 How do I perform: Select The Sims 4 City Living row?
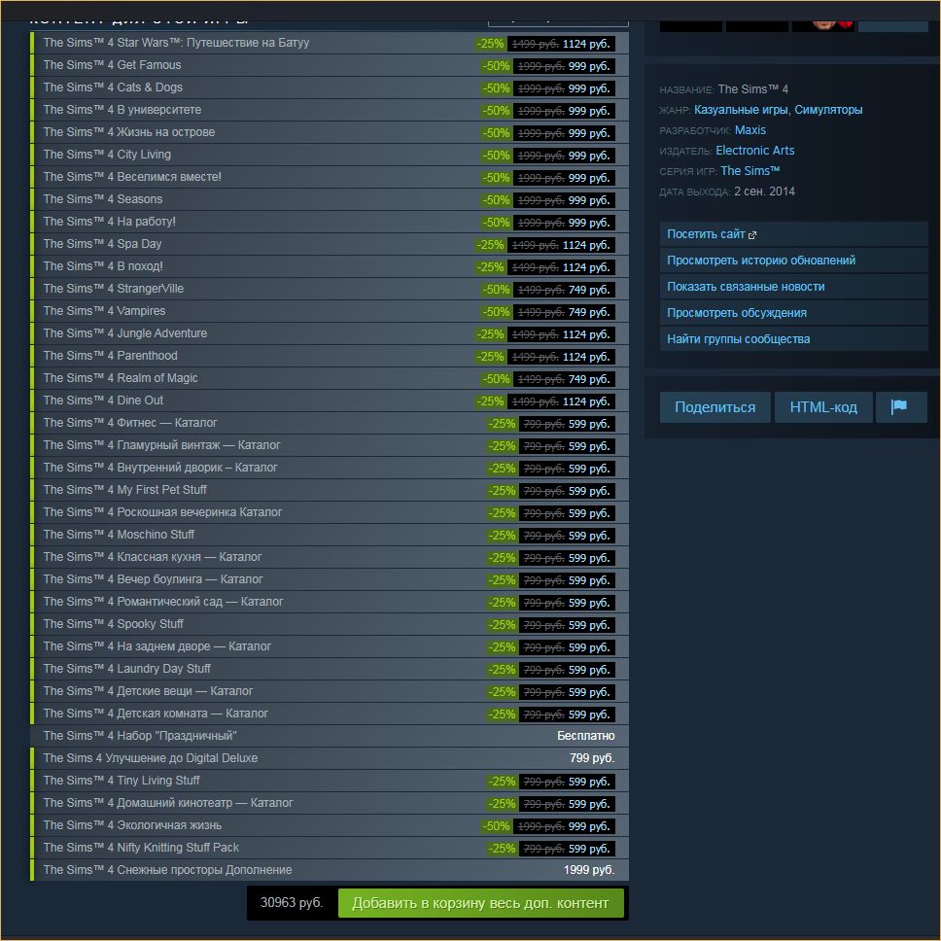330,155
